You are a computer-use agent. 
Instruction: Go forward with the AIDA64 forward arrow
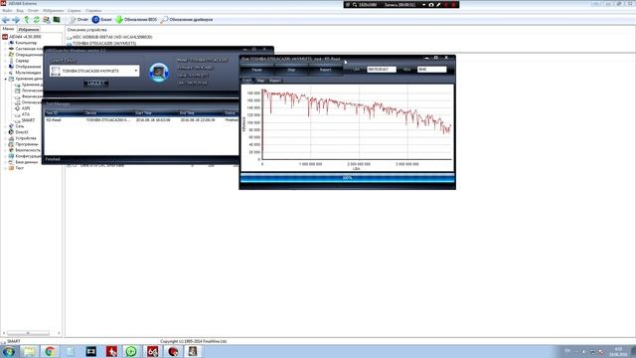[x=16, y=20]
